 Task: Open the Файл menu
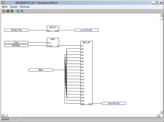5,7
